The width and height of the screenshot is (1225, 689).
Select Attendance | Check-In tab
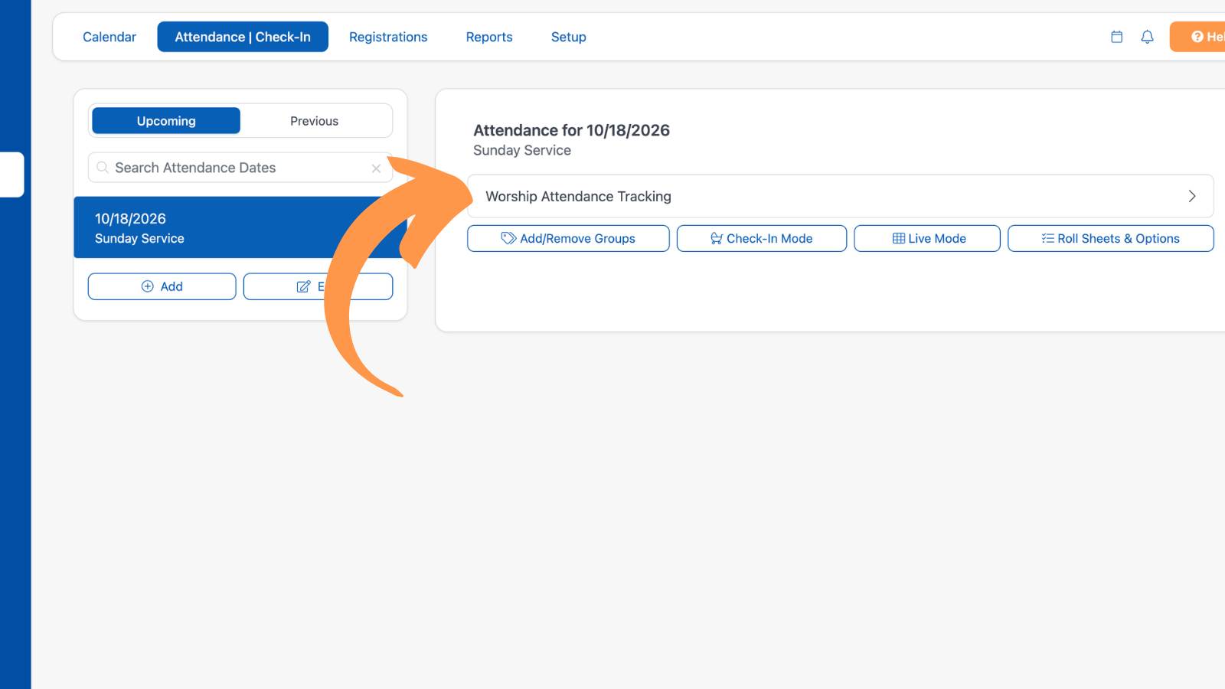(x=243, y=37)
